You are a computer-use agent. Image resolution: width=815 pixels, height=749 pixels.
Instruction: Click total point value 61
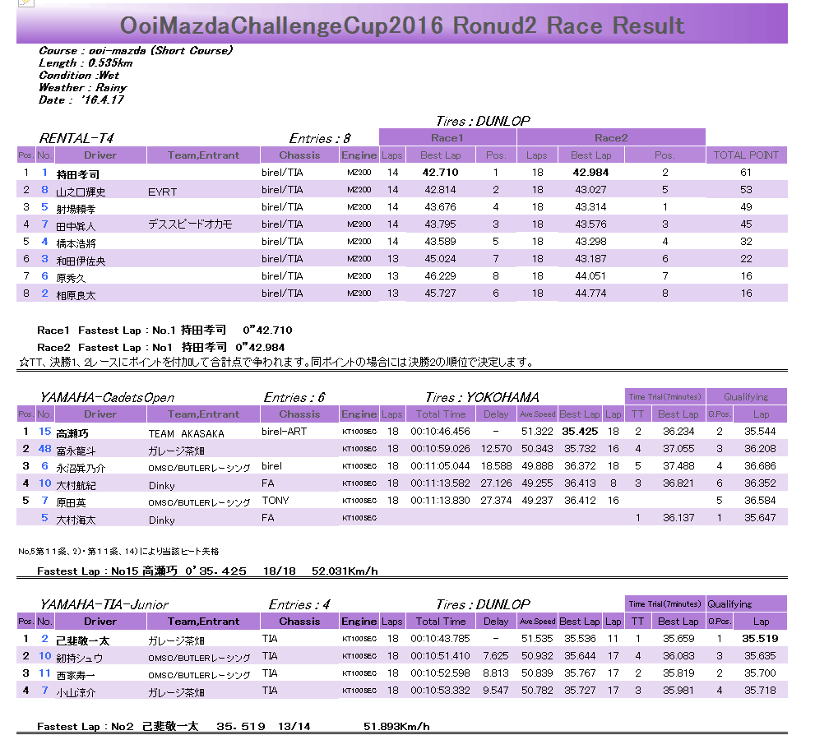click(746, 173)
